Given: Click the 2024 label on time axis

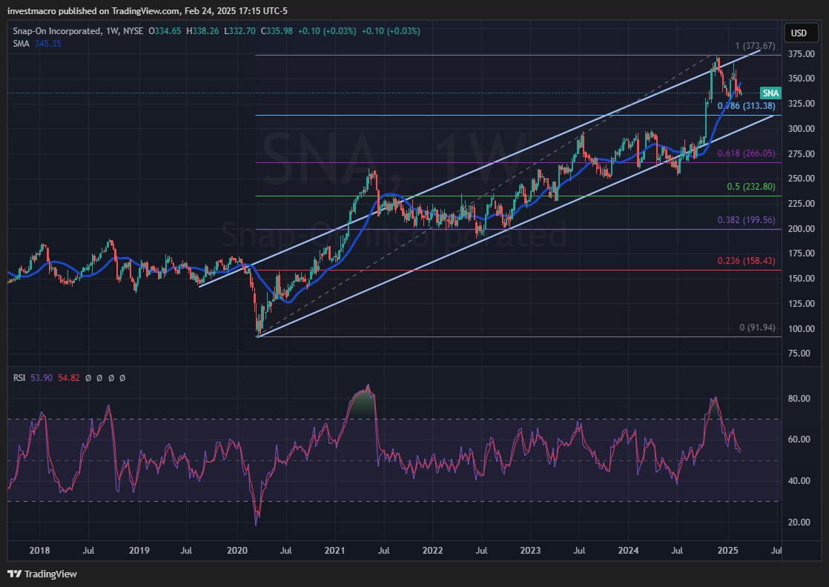Looking at the screenshot, I should coord(628,551).
